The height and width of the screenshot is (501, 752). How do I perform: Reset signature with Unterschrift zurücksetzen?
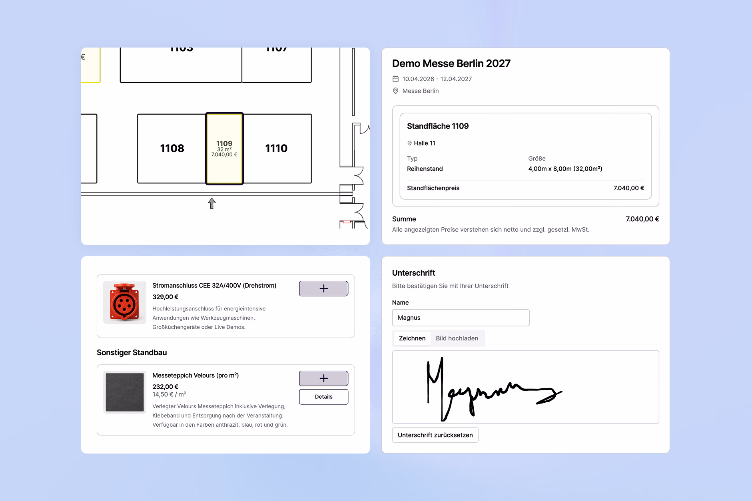coord(435,435)
